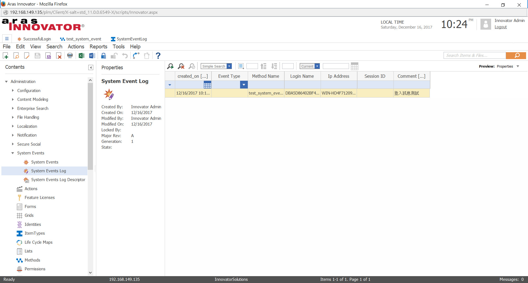Expand the Localization tree node
The image size is (528, 283).
click(13, 126)
